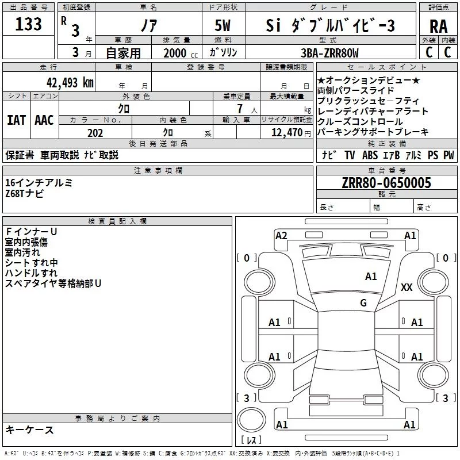460x460 pixels.
Task: Select the recycle deposit 12,470円
Action: pyautogui.click(x=291, y=133)
